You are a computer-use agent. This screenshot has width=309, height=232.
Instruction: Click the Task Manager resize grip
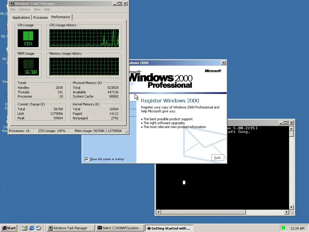coord(126,131)
